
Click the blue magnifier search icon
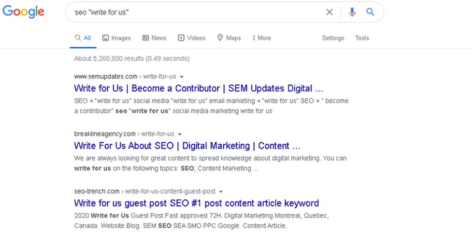(x=370, y=12)
